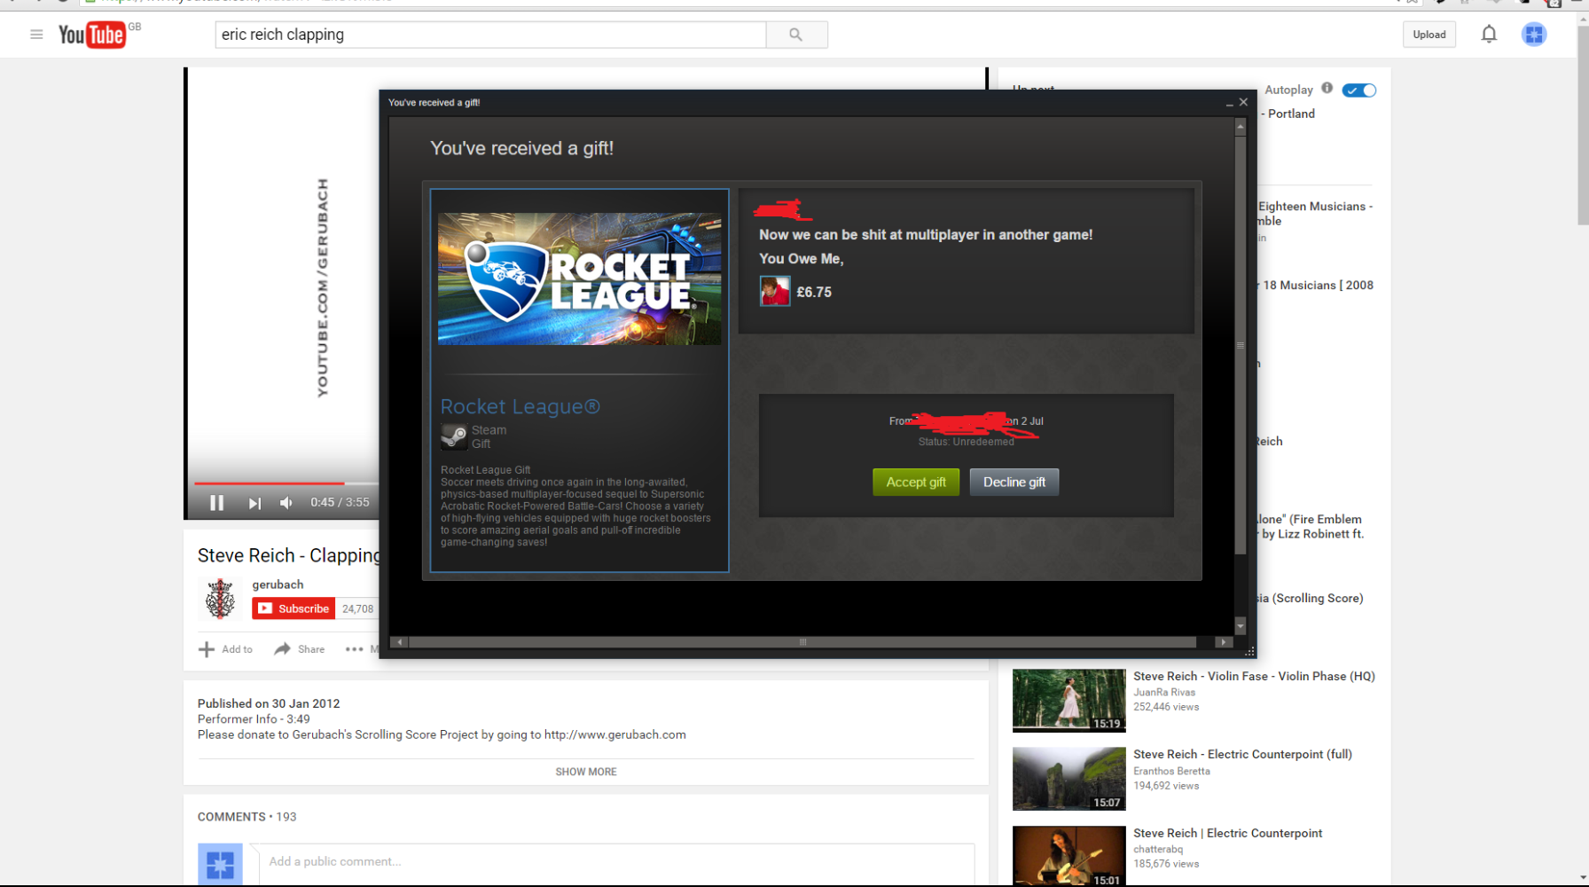1589x887 pixels.
Task: Click the Steam logo icon in gift panel
Action: 454,436
